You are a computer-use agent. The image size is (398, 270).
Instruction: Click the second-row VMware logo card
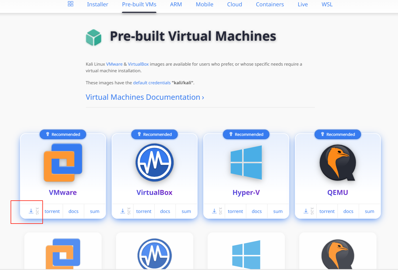[x=63, y=251]
